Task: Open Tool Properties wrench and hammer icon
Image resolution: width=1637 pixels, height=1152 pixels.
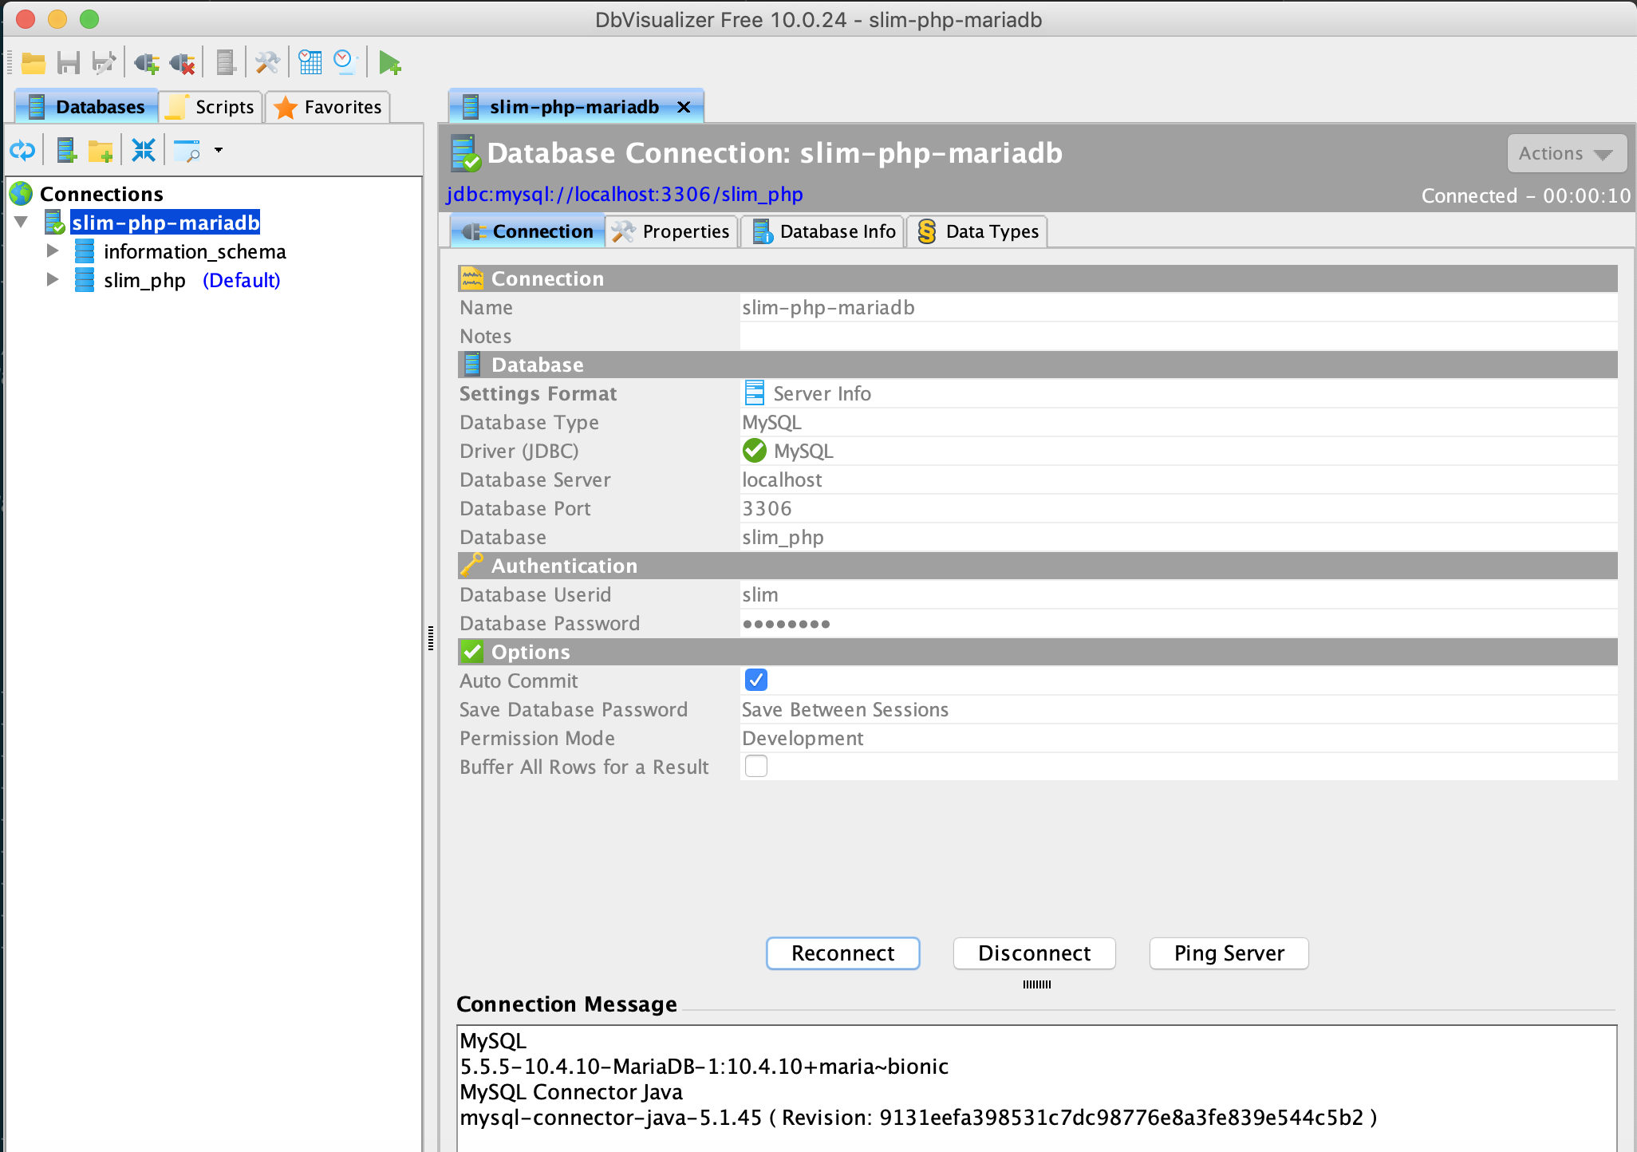Action: tap(267, 63)
